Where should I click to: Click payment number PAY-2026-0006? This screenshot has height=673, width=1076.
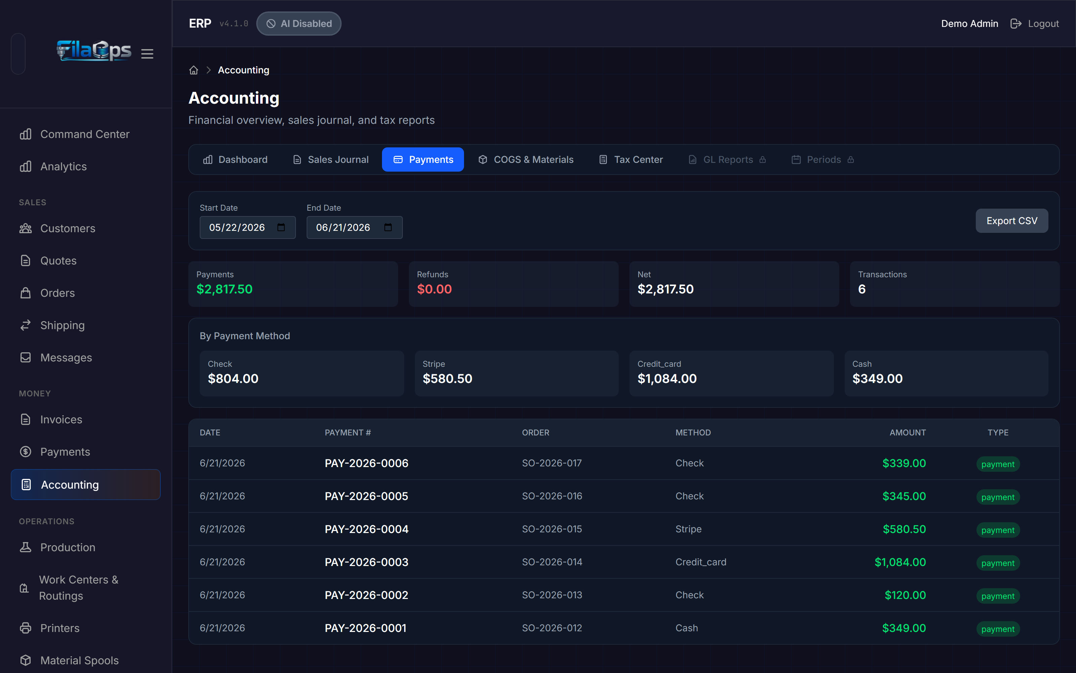pyautogui.click(x=367, y=463)
